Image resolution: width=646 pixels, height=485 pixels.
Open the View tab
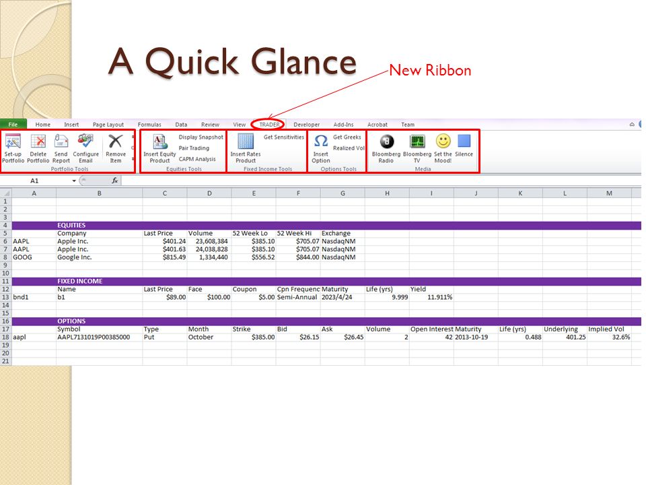coord(239,125)
